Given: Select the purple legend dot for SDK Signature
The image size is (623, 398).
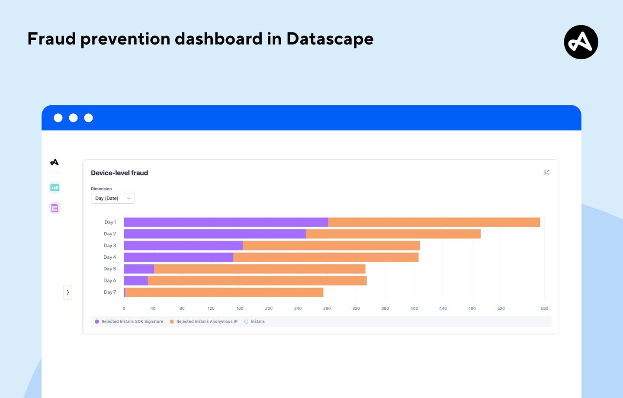Looking at the screenshot, I should click(96, 321).
